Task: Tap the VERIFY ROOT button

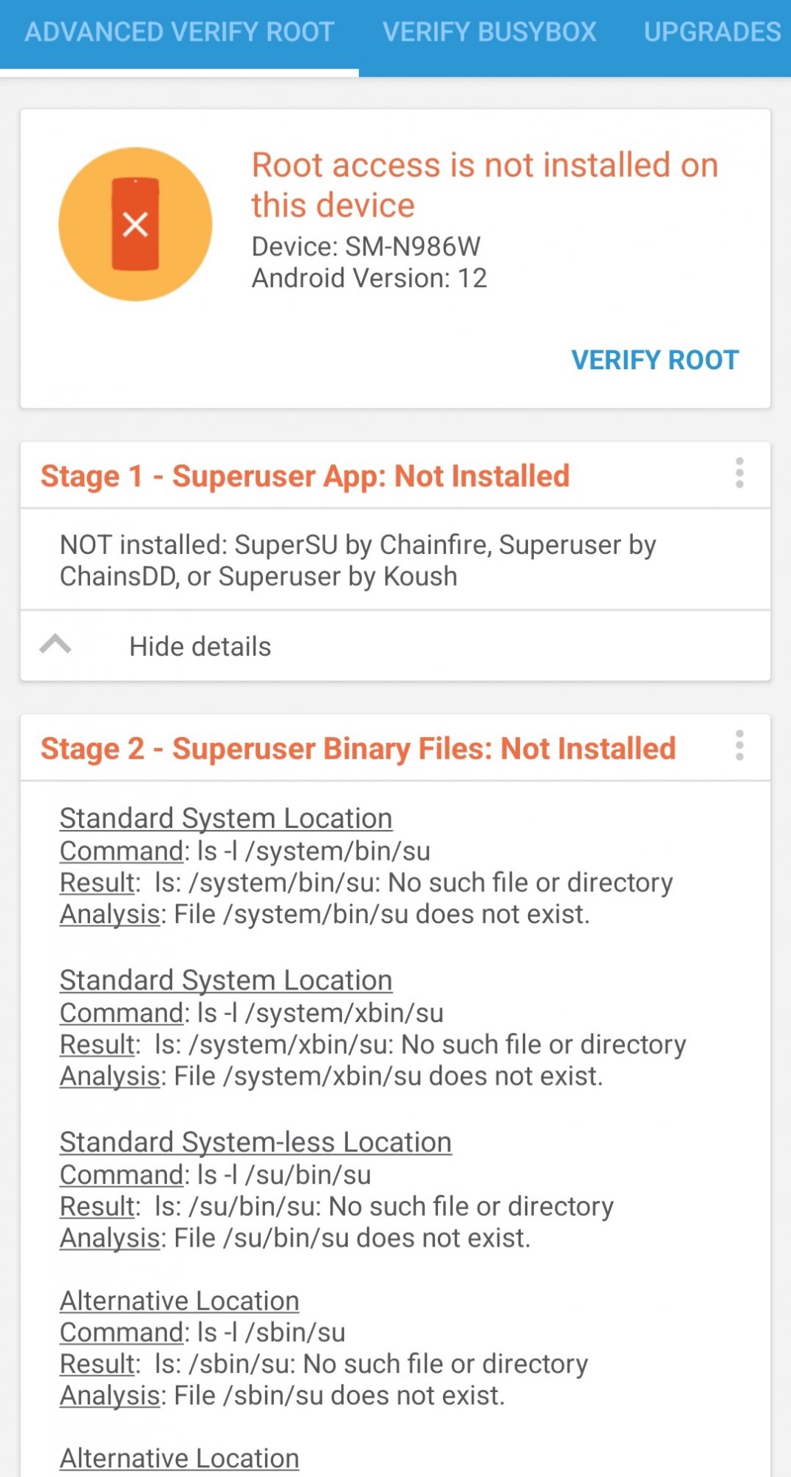Action: click(655, 360)
